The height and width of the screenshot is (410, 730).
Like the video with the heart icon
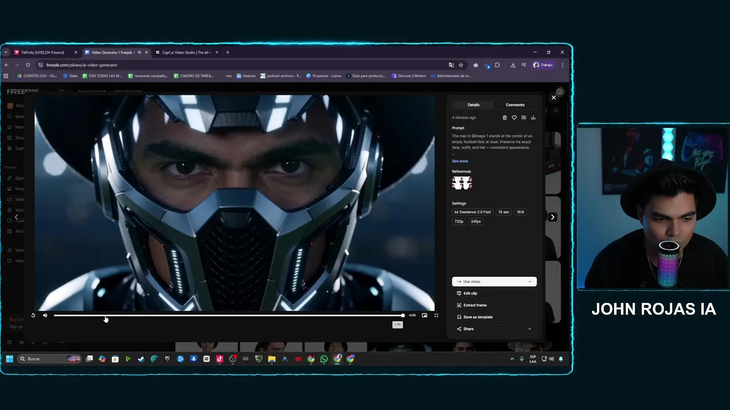pyautogui.click(x=514, y=118)
